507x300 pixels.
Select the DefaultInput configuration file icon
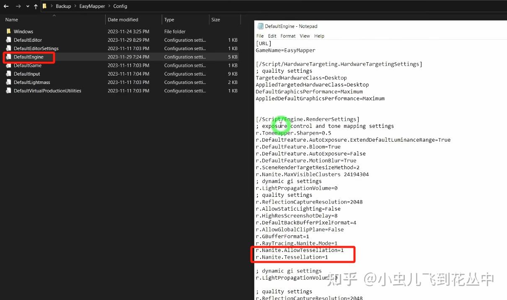point(9,74)
